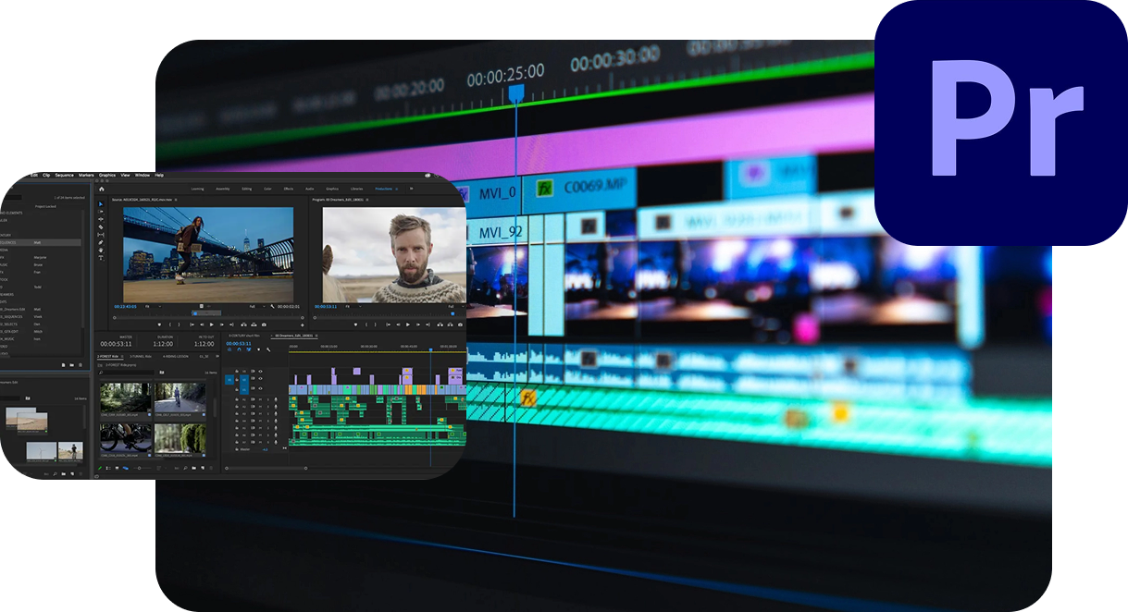This screenshot has height=612, width=1128.
Task: Select the Ripple Edit tool
Action: click(x=101, y=219)
